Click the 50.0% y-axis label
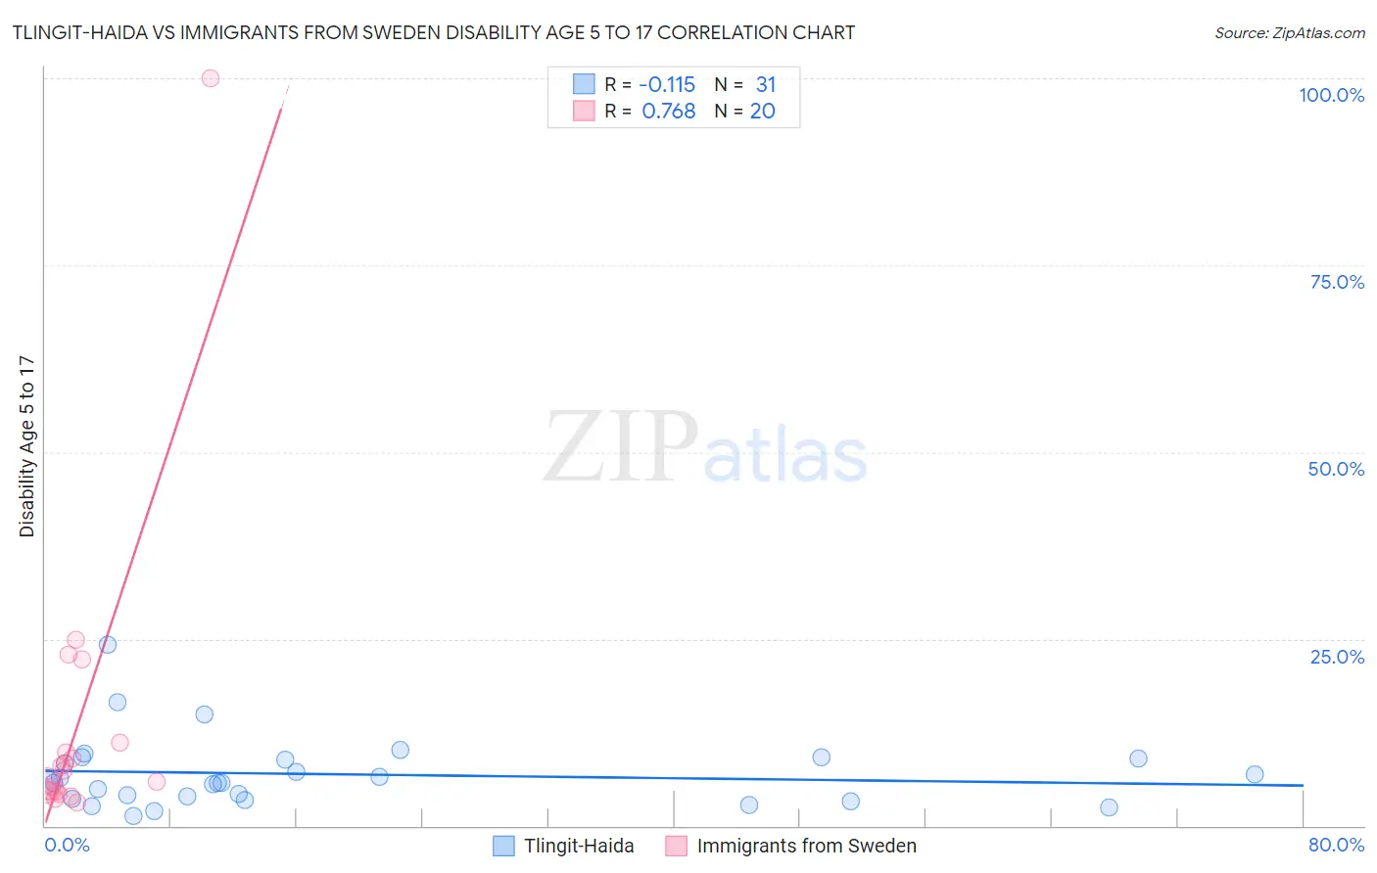 pos(1336,469)
